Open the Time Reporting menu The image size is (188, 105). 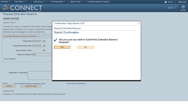click(58, 2)
